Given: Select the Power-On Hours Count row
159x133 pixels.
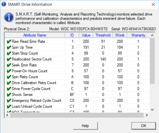Looking at the screenshot, I should coord(77,71).
